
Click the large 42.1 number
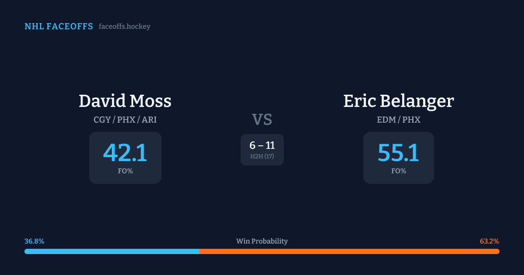coord(125,153)
